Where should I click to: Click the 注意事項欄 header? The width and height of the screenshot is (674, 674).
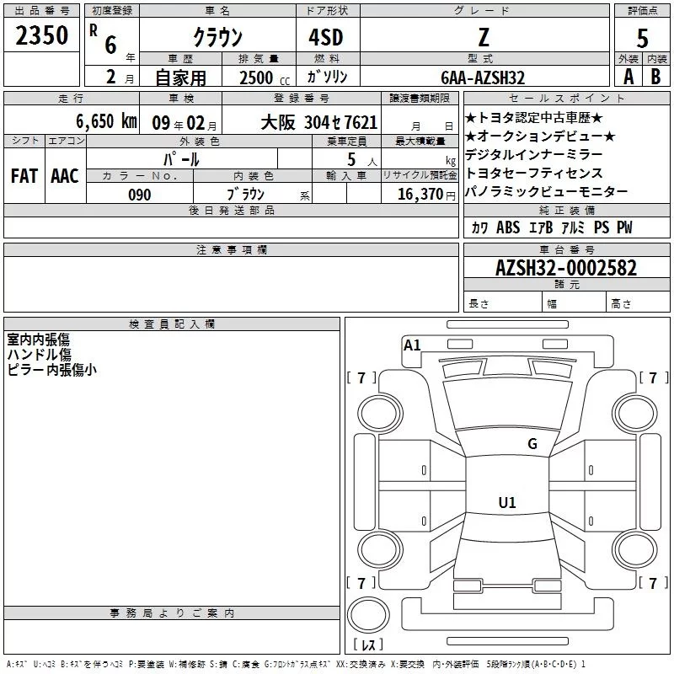tap(231, 249)
